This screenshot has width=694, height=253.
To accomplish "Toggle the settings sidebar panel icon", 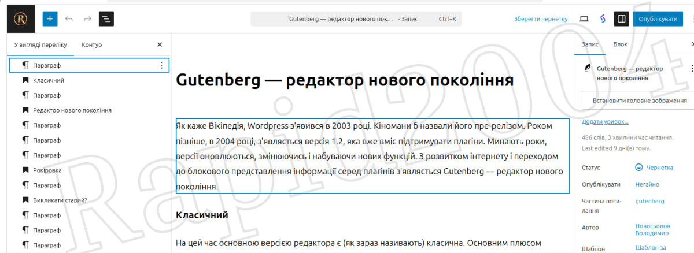I will point(621,18).
